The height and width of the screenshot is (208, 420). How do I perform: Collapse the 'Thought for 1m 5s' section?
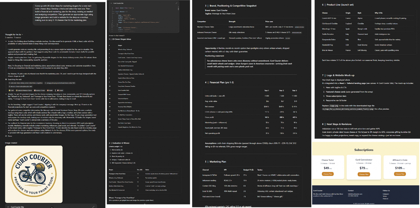coord(14,35)
